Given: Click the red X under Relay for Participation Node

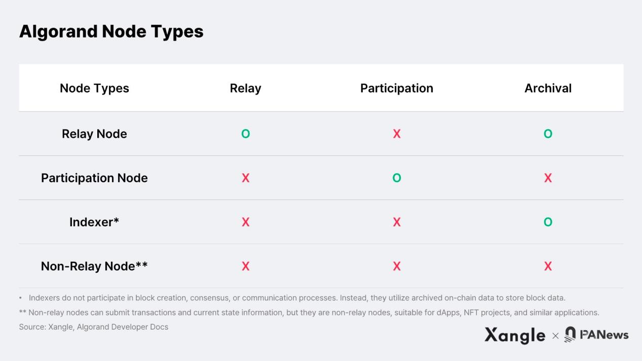Looking at the screenshot, I should 246,178.
